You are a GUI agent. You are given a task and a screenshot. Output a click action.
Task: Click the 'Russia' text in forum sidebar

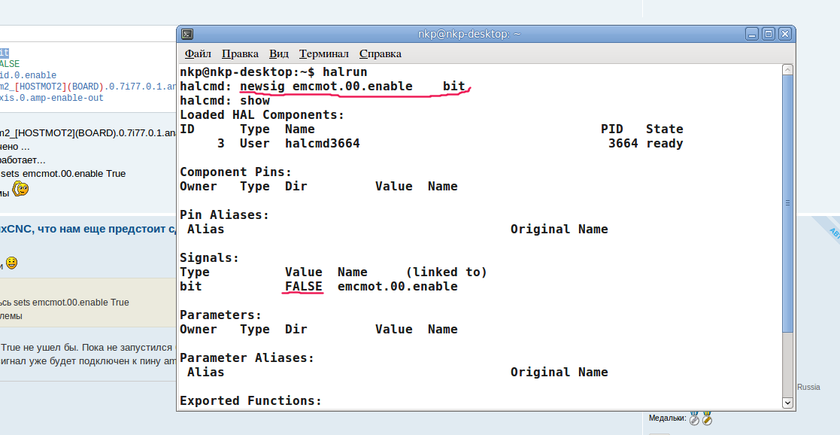point(808,388)
